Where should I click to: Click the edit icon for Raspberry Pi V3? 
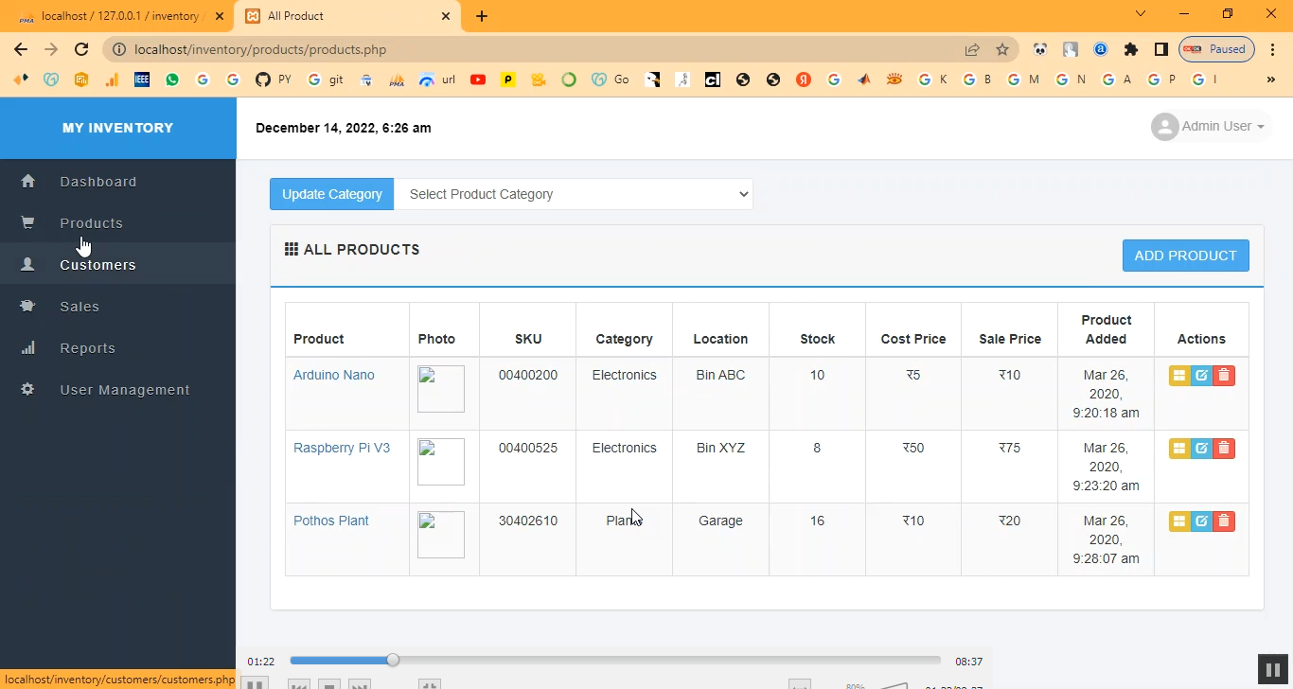pyautogui.click(x=1201, y=449)
